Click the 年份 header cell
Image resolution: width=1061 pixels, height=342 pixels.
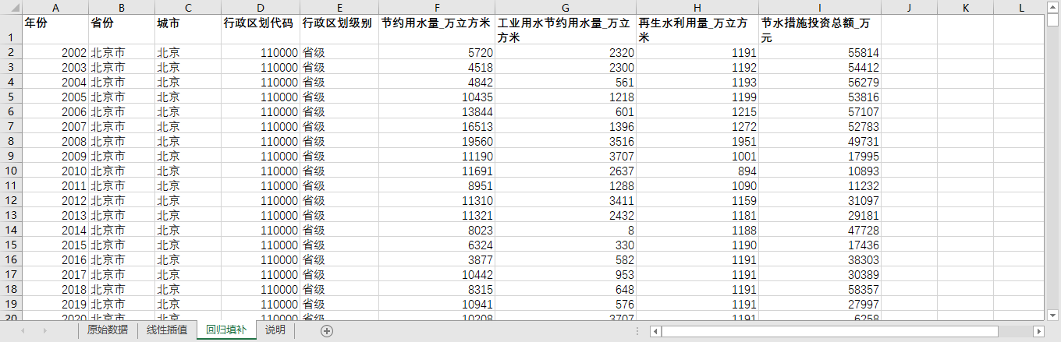pyautogui.click(x=55, y=30)
